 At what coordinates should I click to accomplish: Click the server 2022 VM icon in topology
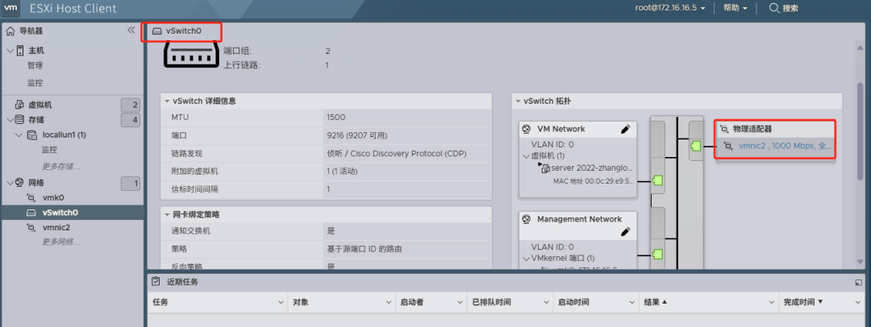(x=545, y=168)
